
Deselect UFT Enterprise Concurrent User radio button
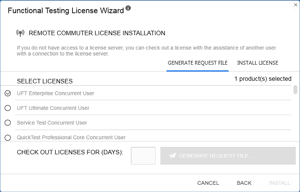tap(8, 93)
